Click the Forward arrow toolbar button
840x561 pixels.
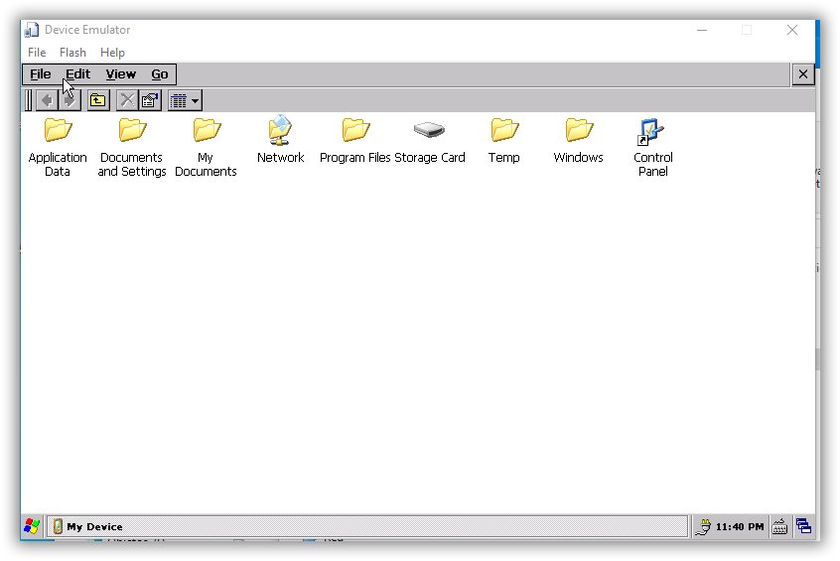(70, 100)
